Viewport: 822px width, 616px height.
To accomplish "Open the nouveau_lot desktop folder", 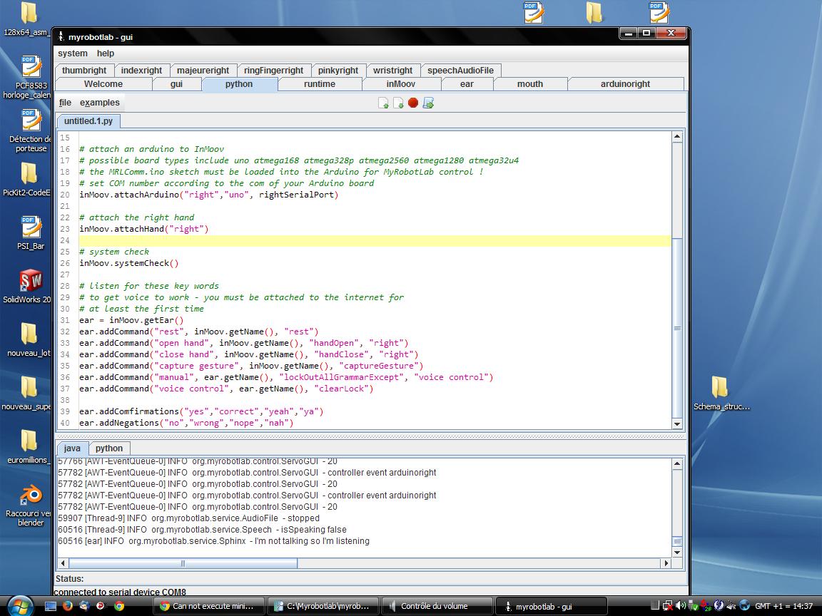I will point(29,340).
